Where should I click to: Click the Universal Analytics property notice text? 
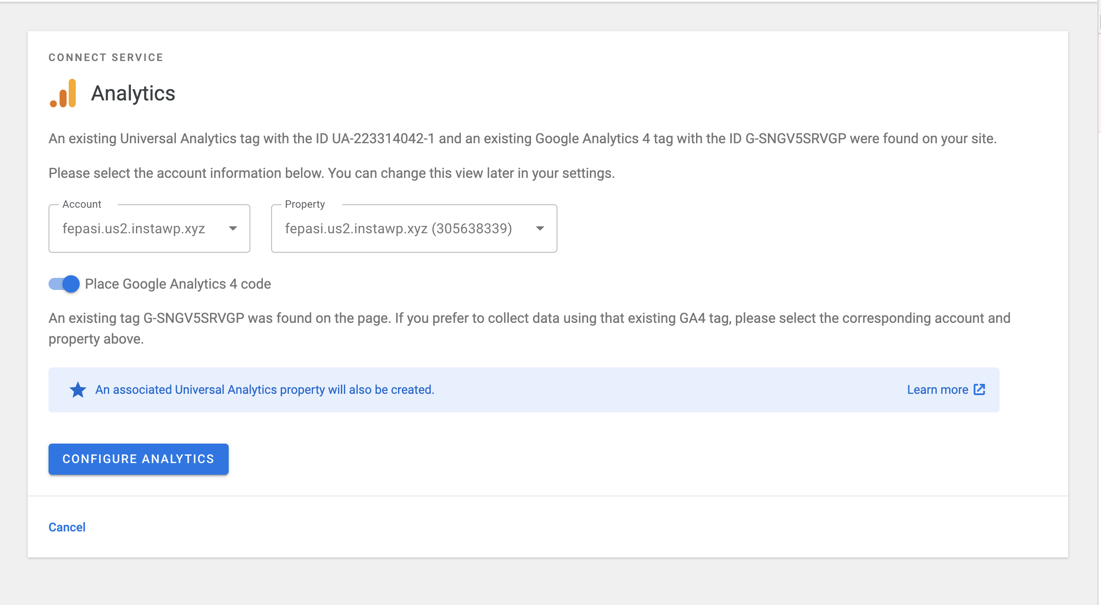point(265,390)
